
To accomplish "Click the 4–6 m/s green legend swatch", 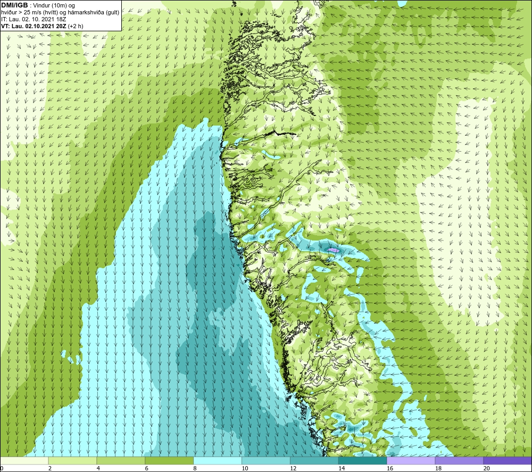I will 121,460.
